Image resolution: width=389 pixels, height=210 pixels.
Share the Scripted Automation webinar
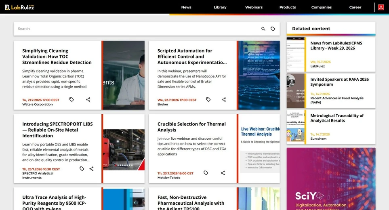click(224, 99)
